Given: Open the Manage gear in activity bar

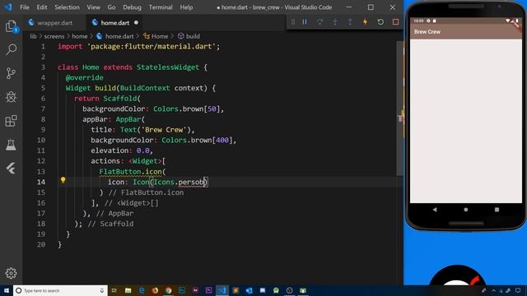Looking at the screenshot, I should [x=11, y=273].
